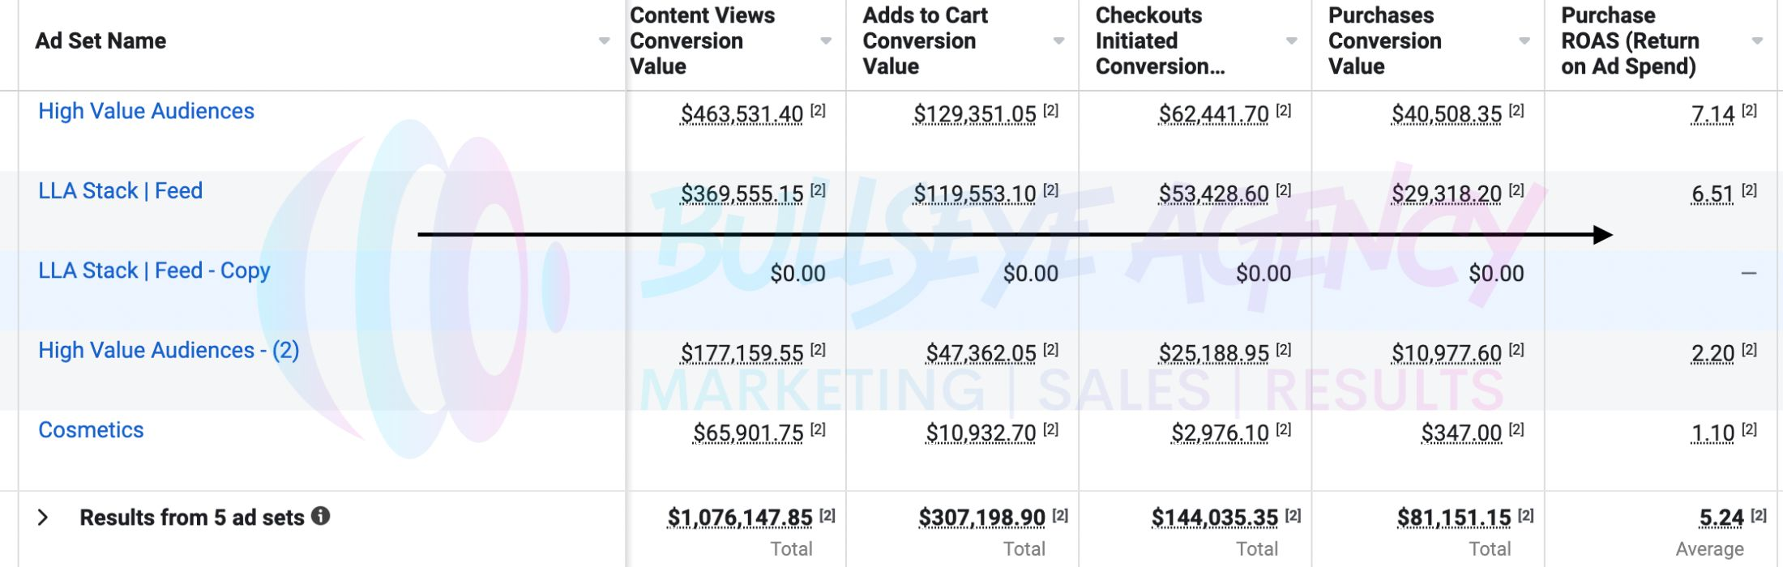This screenshot has height=567, width=1783.
Task: Open Content Views Conversion Value column dropdown
Action: 826,41
